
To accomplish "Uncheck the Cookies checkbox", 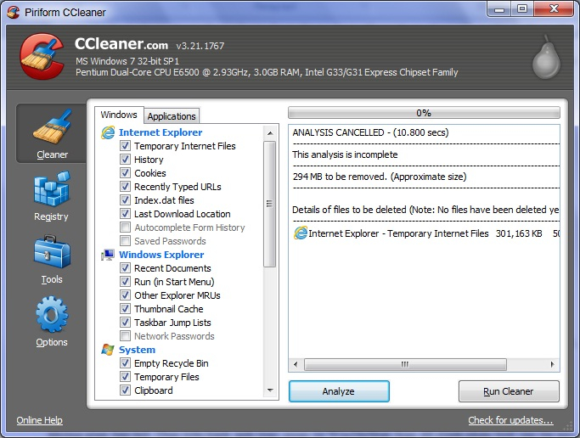I will (x=125, y=173).
